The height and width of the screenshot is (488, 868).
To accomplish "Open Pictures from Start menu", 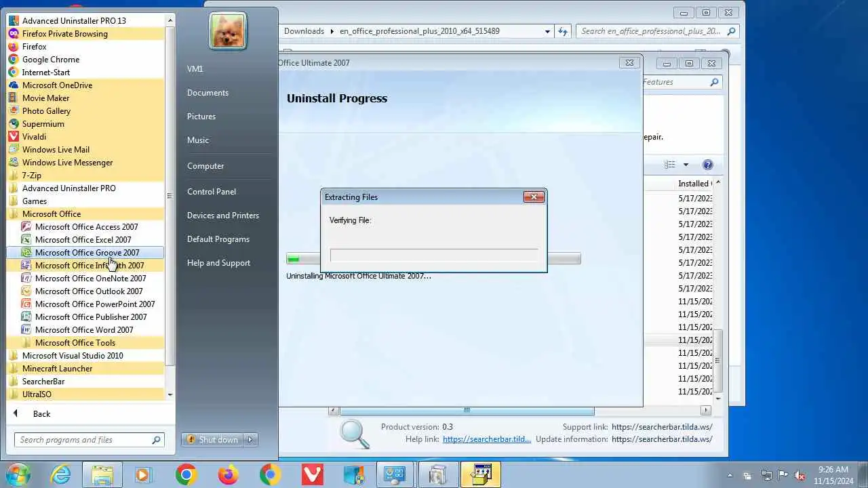I will click(226, 117).
